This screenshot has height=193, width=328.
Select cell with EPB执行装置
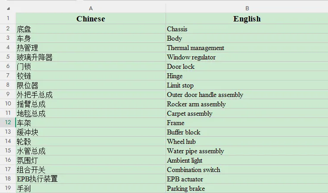pos(91,179)
